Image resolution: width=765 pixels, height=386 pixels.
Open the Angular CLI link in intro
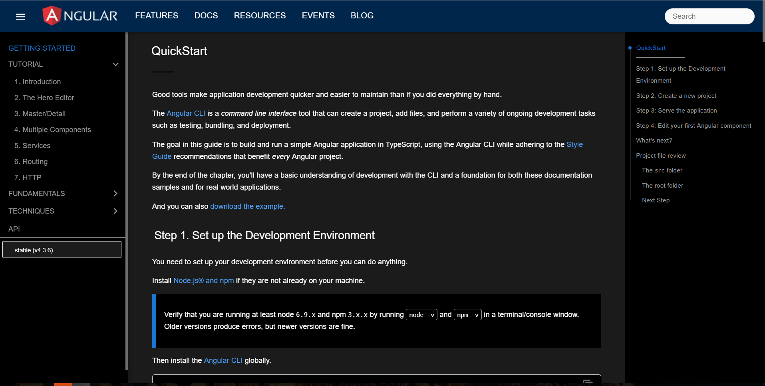[186, 113]
